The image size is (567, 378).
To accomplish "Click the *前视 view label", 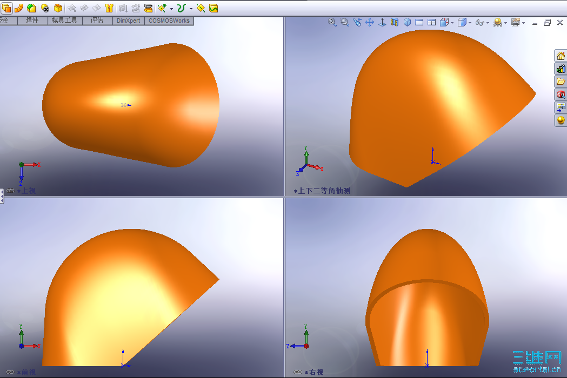I will pyautogui.click(x=26, y=372).
